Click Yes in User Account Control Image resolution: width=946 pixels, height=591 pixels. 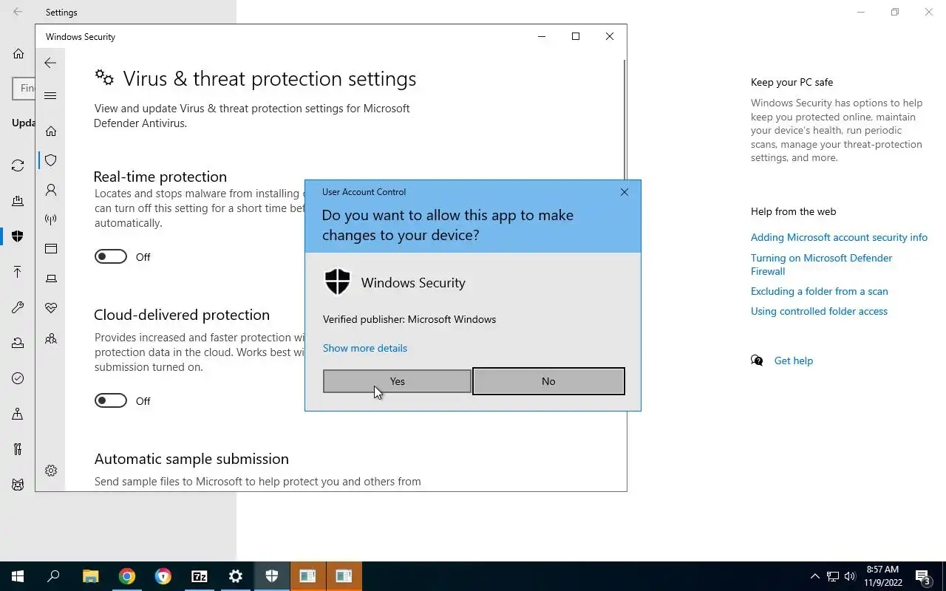coord(397,381)
